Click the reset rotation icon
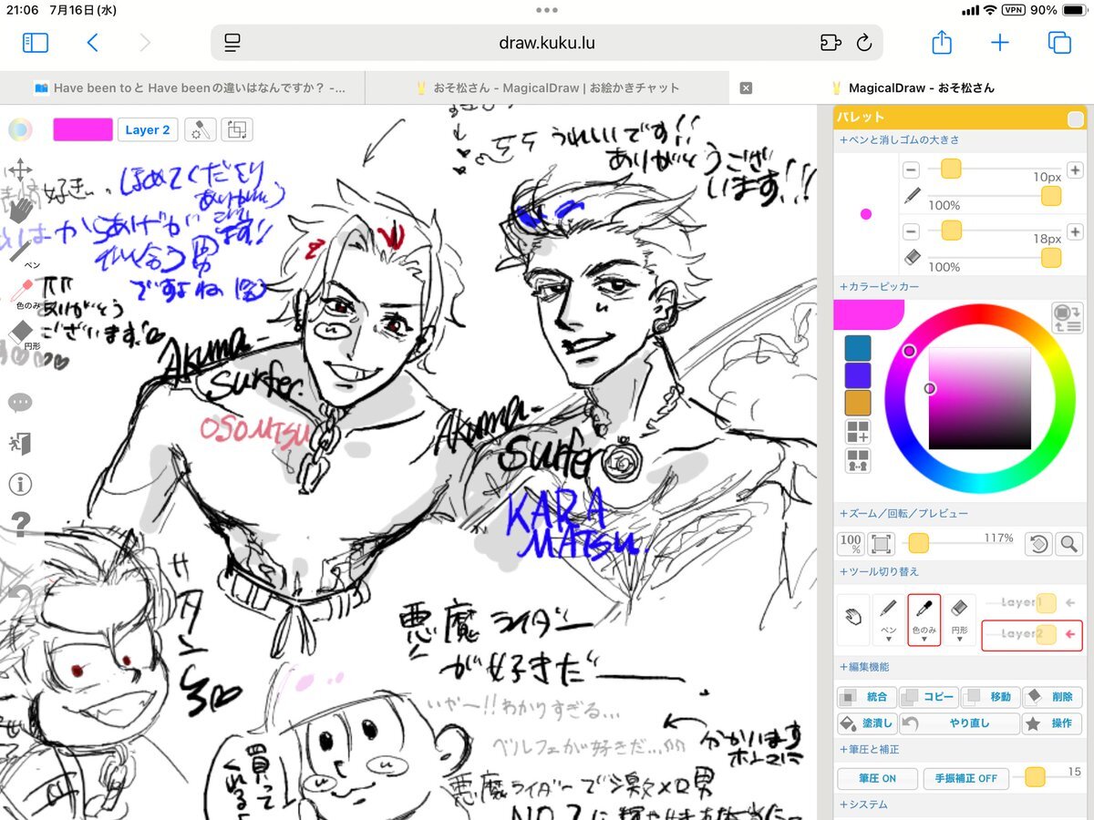The width and height of the screenshot is (1094, 820). [x=1038, y=544]
